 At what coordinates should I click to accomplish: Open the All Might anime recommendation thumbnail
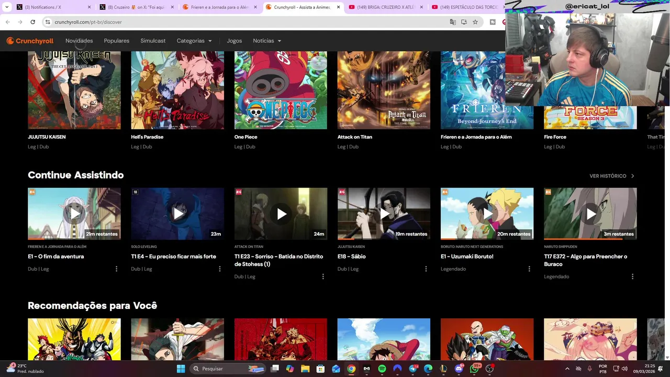[74, 339]
